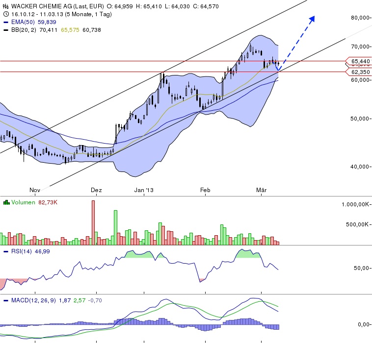Click the MACD histogram value -0,70

[95, 300]
